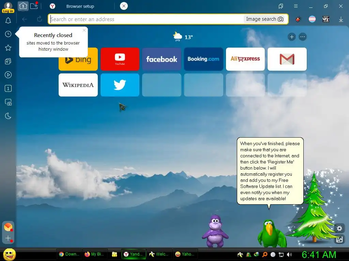Click the Log in profile avatar

[8, 7]
